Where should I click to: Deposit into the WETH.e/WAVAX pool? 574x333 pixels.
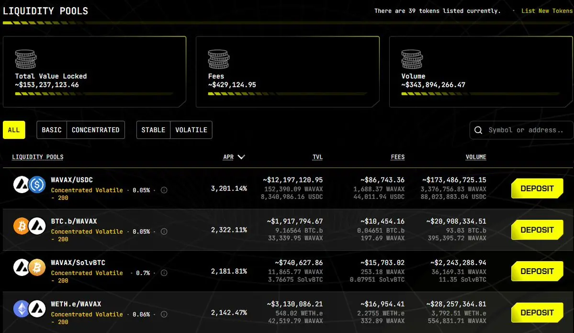coord(537,312)
